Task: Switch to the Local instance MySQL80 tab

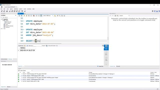Action: point(10,7)
